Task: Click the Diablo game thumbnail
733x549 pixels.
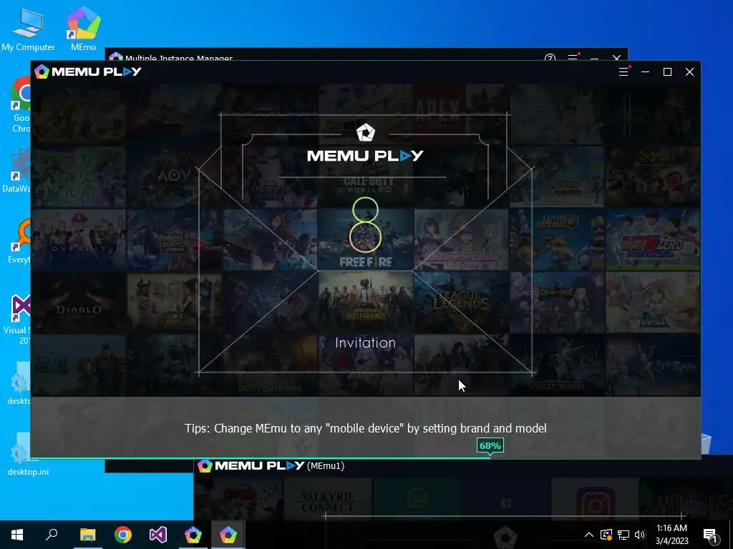Action: pos(79,302)
